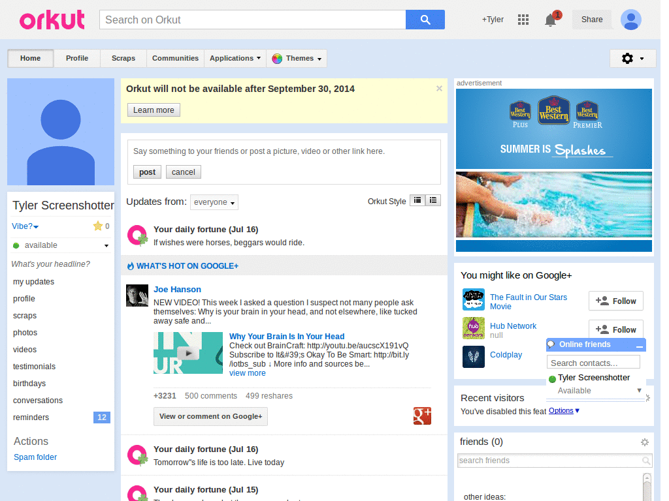This screenshot has height=501, width=669.
Task: Click the first daily fortune icon, Jul 16
Action: pos(138,235)
